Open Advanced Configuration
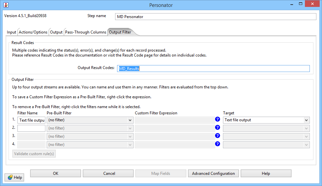 (213, 174)
